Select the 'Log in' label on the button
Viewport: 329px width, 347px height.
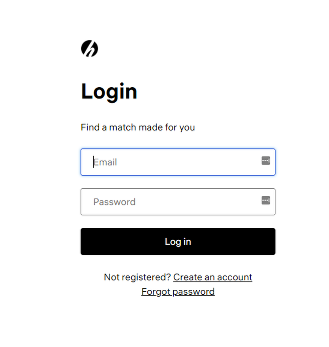pyautogui.click(x=178, y=242)
